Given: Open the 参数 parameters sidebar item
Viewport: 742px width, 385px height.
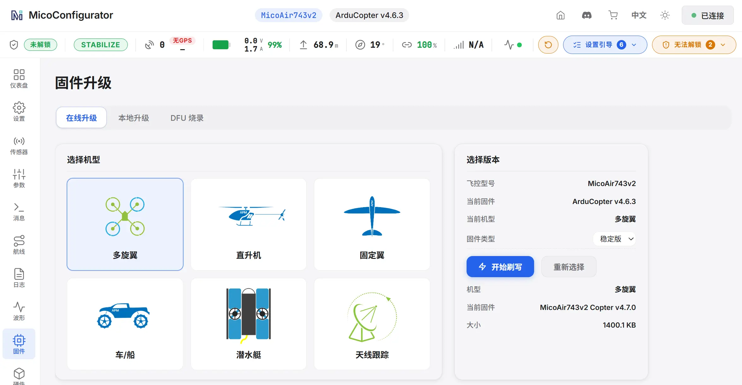Looking at the screenshot, I should [19, 178].
